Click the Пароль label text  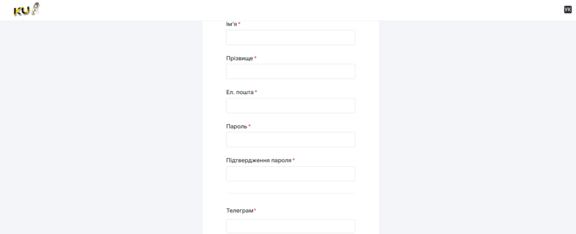click(237, 126)
